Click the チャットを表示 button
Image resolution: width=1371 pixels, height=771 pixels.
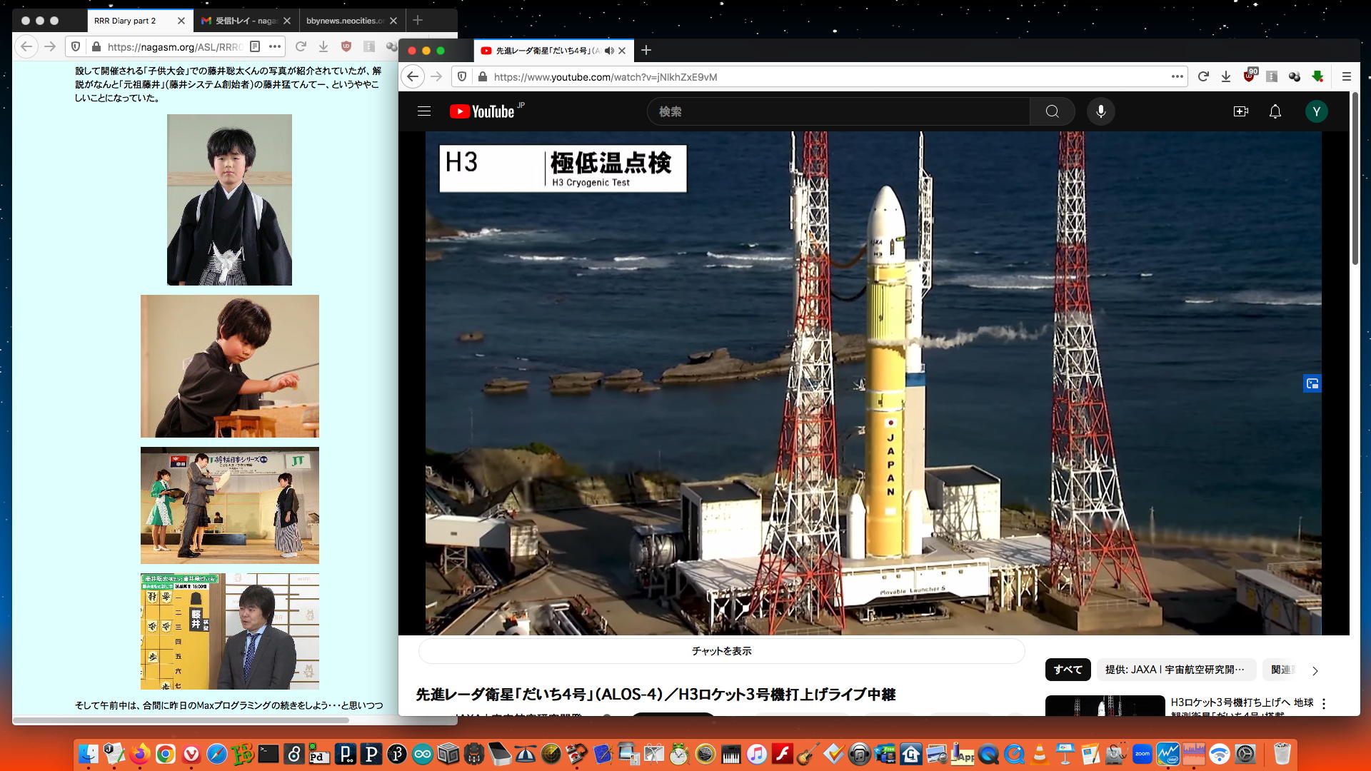721,651
